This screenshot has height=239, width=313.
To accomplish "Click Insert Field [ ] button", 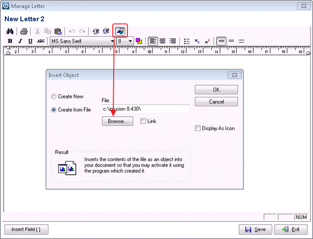I will (x=26, y=230).
